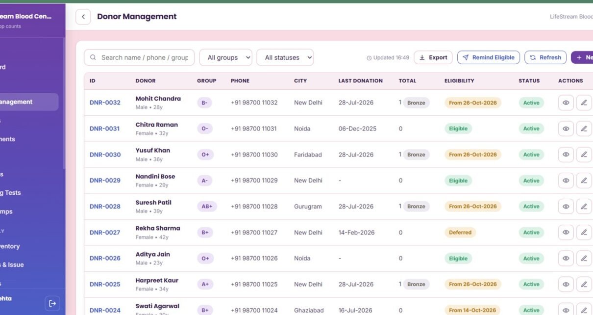The height and width of the screenshot is (315, 593).
Task: Edit donor Mohit Chandra with pencil icon
Action: coord(584,103)
